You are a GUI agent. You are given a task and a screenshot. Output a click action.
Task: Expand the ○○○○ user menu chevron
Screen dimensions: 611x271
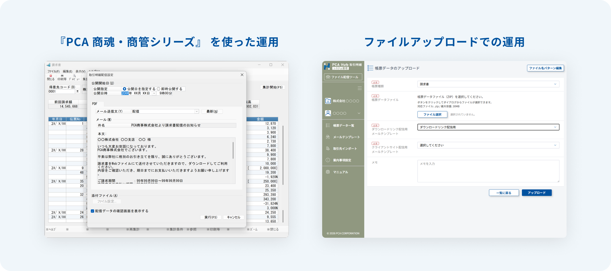tap(359, 113)
